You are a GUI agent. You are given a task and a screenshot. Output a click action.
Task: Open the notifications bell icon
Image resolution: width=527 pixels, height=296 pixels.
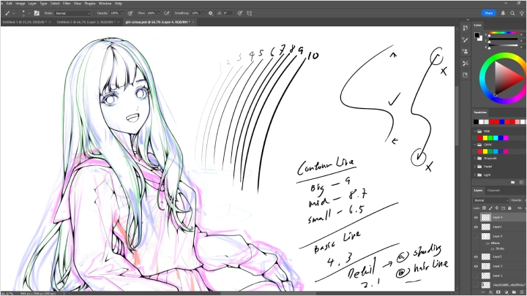click(503, 13)
